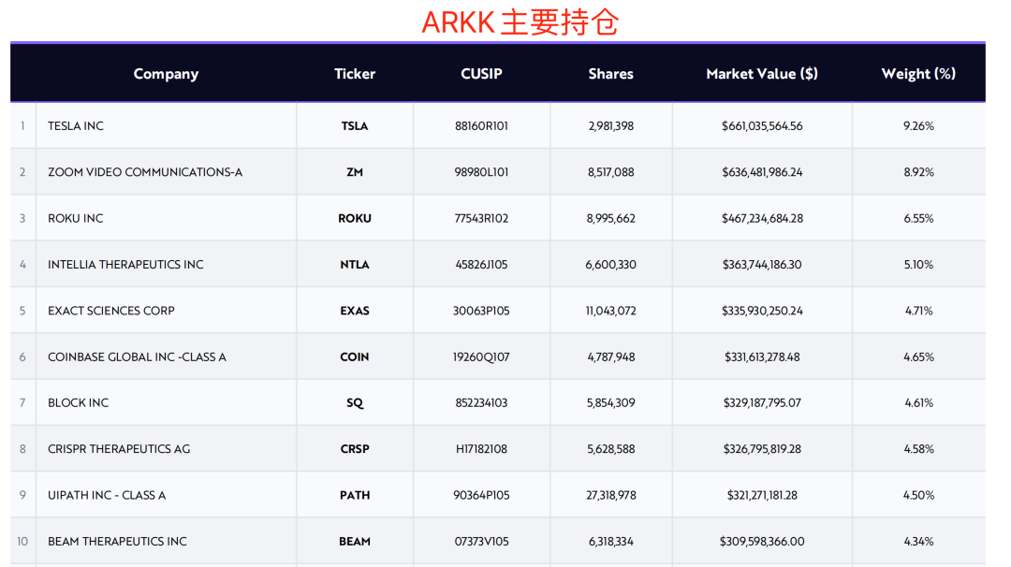1011x567 pixels.
Task: Click the Shares column header
Action: (610, 74)
